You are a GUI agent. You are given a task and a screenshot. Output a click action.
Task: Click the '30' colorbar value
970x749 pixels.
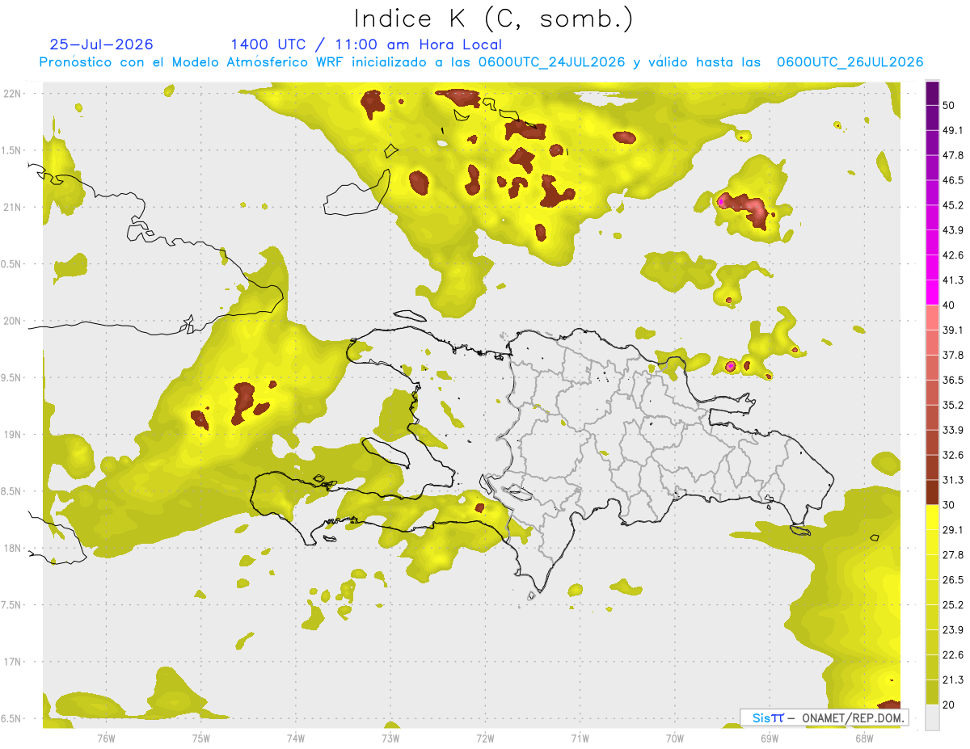[x=950, y=505]
